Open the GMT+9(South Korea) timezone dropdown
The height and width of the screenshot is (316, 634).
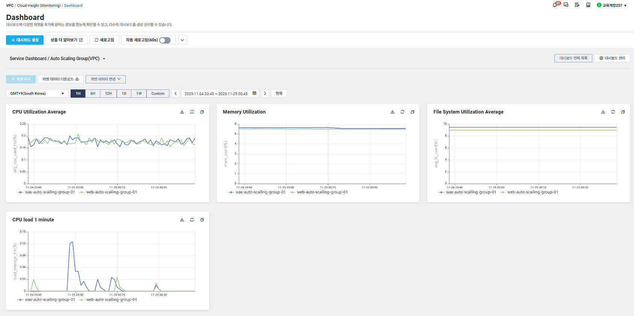37,94
